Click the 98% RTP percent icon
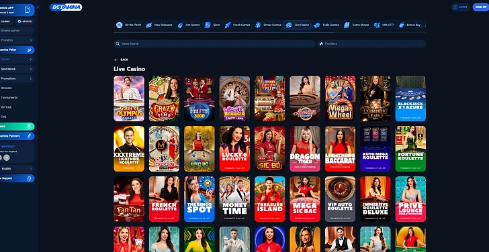Screen dimensions: 489x252 (x=377, y=25)
